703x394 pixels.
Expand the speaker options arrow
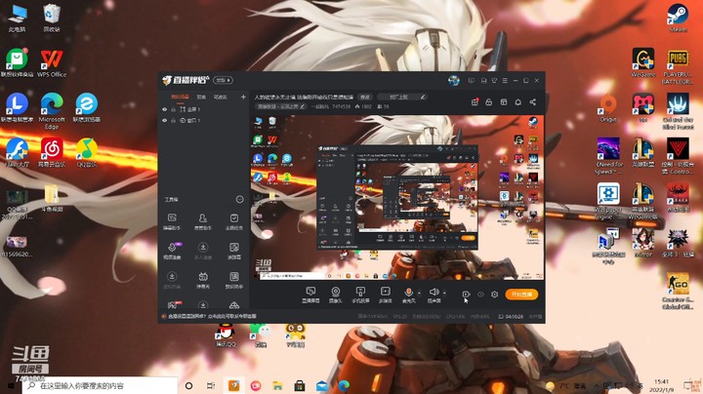click(444, 293)
